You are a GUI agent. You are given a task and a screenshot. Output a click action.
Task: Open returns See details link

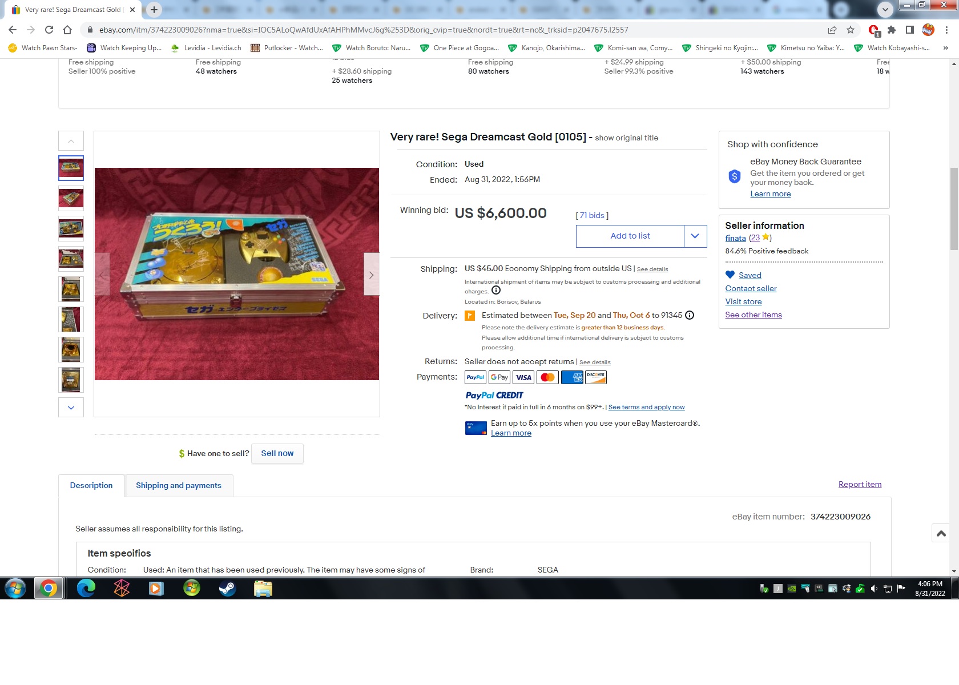click(x=595, y=362)
